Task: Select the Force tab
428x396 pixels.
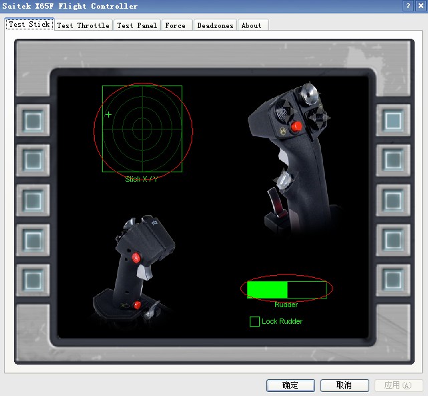Action: pyautogui.click(x=176, y=25)
